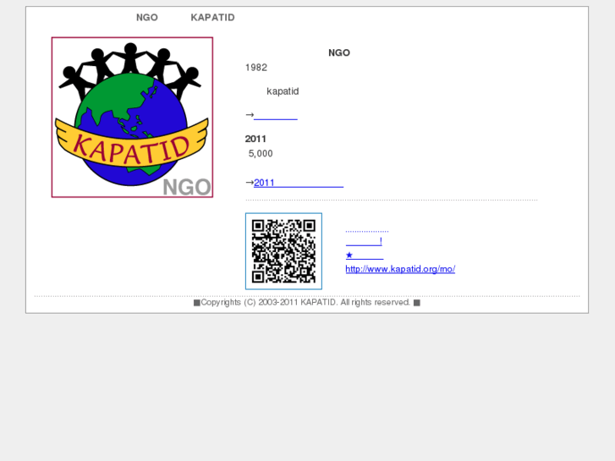615x461 pixels.
Task: Click the link ending with an exclamation mark
Action: tap(364, 241)
